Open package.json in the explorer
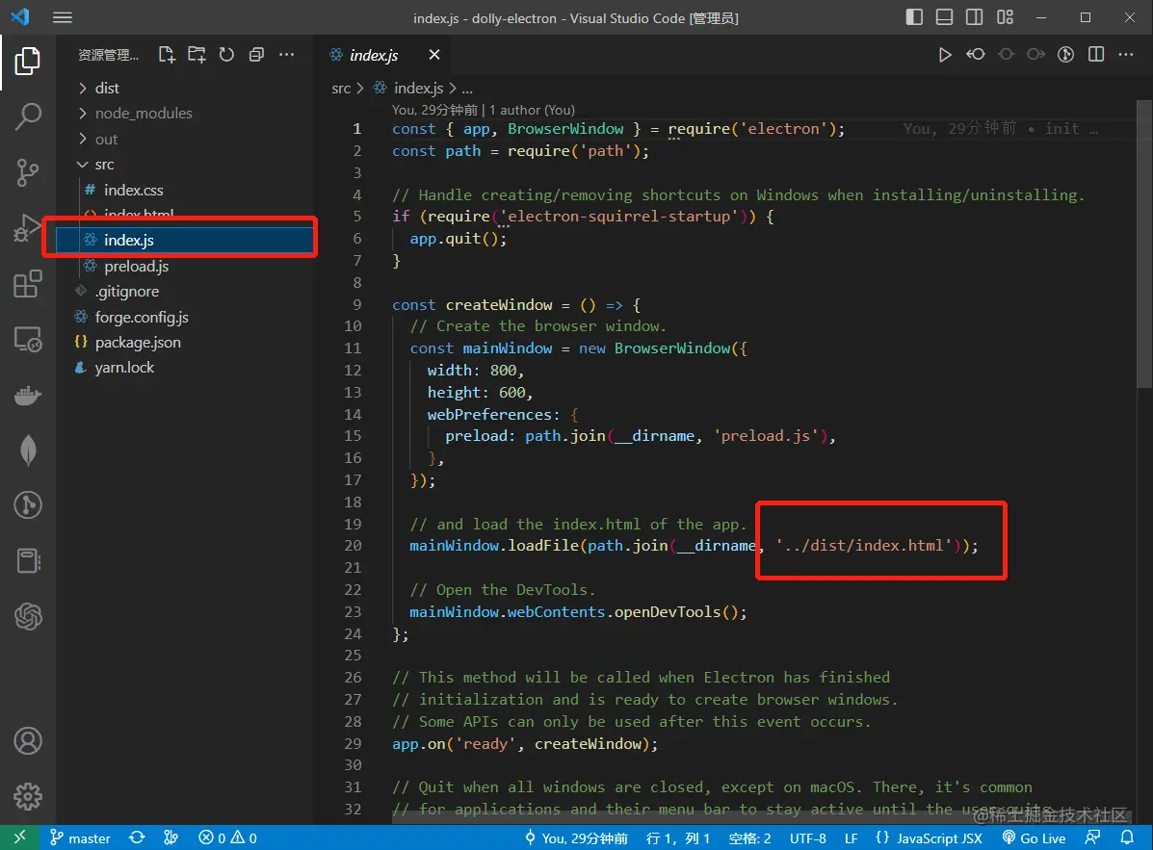 (x=137, y=342)
